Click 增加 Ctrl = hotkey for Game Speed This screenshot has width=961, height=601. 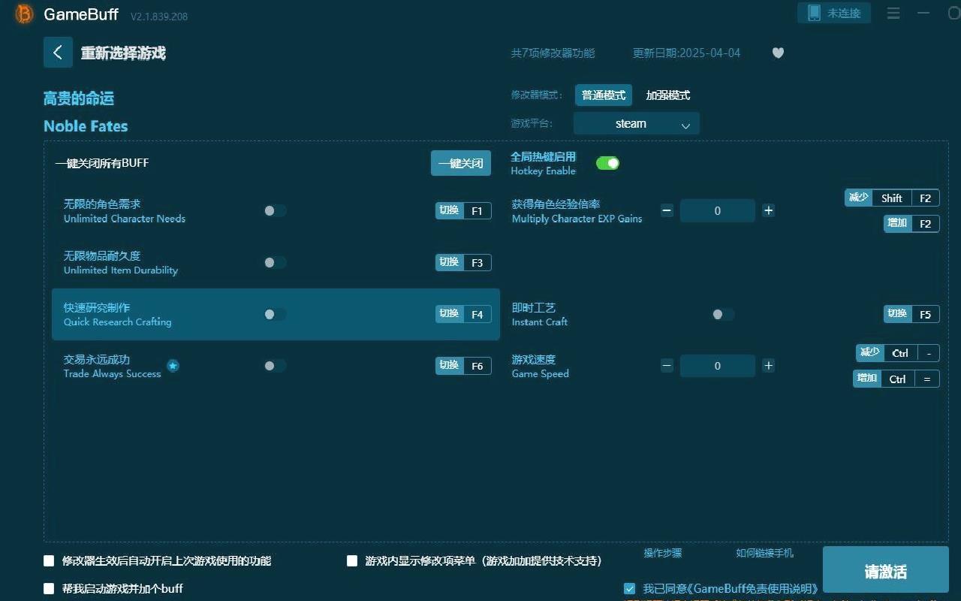tap(896, 379)
